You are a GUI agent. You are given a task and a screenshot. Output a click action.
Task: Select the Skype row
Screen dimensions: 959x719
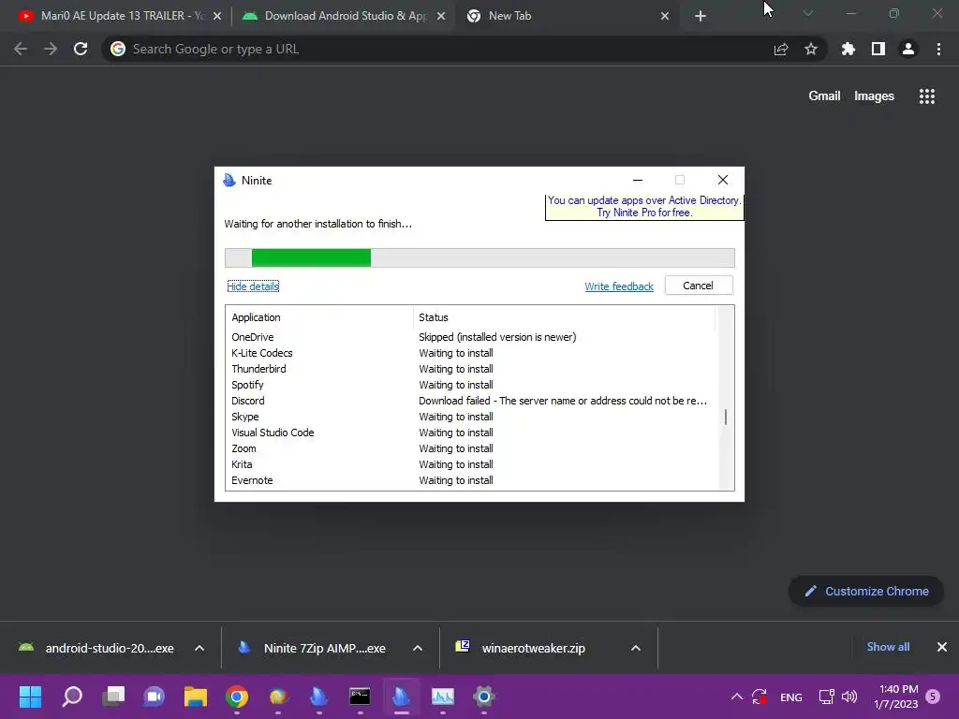[x=471, y=417]
